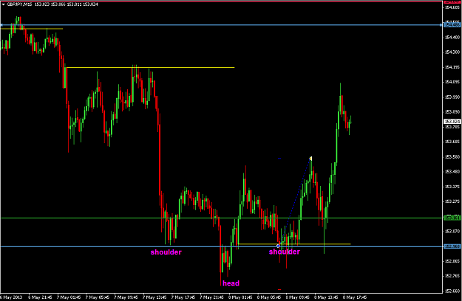Click the upper blue price tag 154.488
This screenshot has width=462, height=301.
[x=452, y=25]
